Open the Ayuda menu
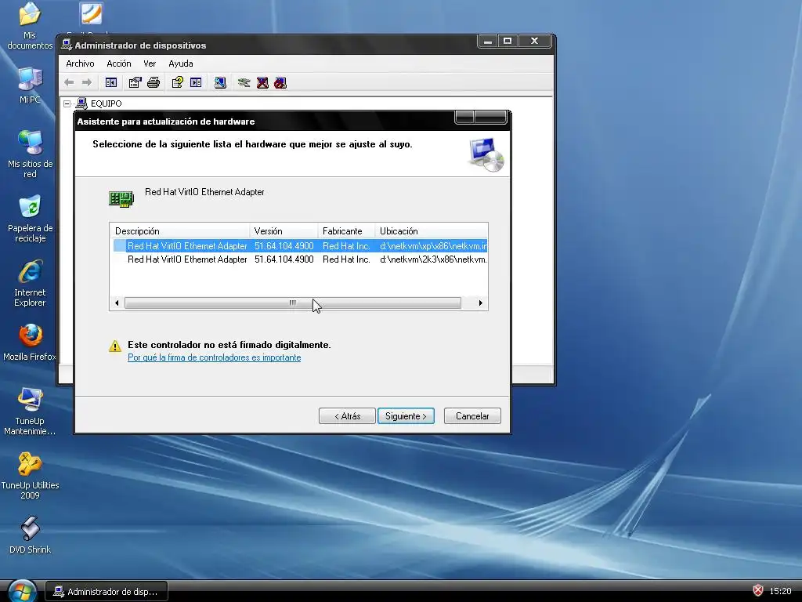 click(x=181, y=63)
